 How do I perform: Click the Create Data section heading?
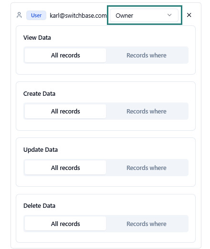(x=39, y=94)
